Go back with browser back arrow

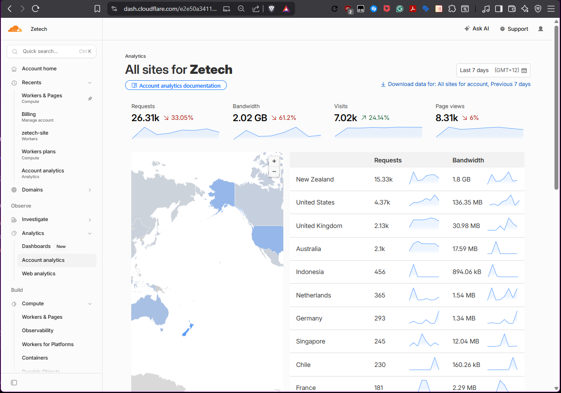pos(10,9)
